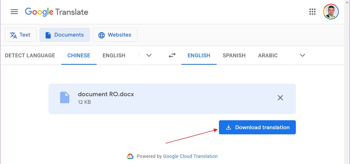
Task: Expand the source language dropdown chevron
Action: pos(149,55)
